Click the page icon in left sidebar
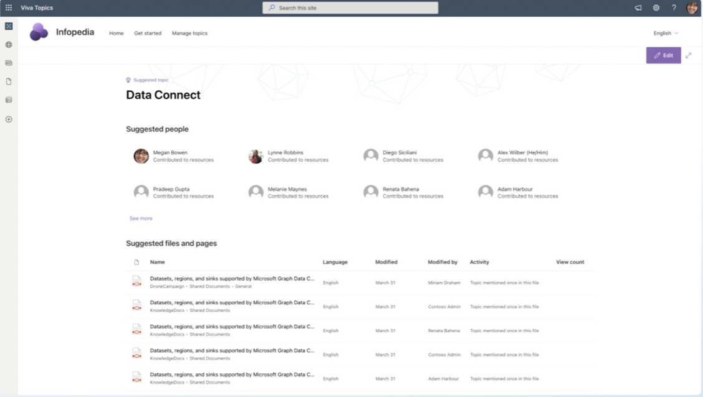 pos(9,82)
